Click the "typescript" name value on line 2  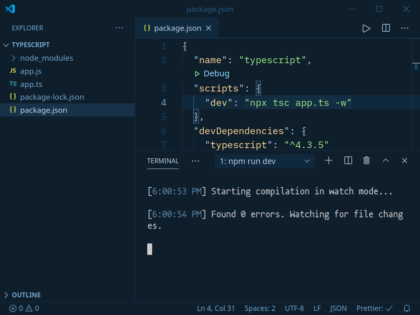[x=272, y=60]
